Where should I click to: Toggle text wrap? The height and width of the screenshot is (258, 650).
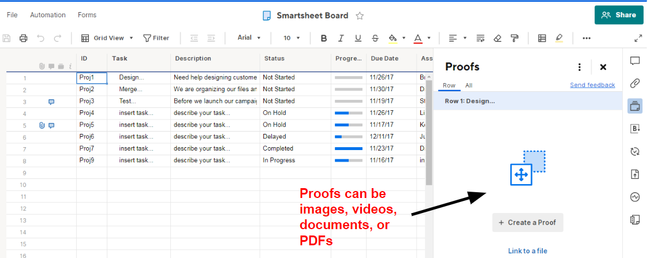pyautogui.click(x=480, y=38)
